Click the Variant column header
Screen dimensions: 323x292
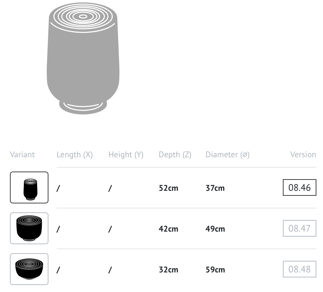click(22, 155)
